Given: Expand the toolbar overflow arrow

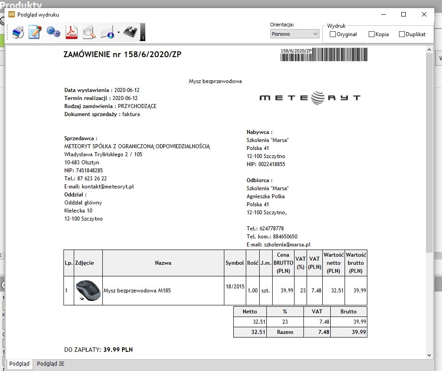Looking at the screenshot, I should pyautogui.click(x=143, y=32).
